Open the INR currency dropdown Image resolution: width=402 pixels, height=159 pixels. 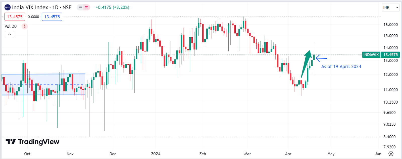(390, 8)
